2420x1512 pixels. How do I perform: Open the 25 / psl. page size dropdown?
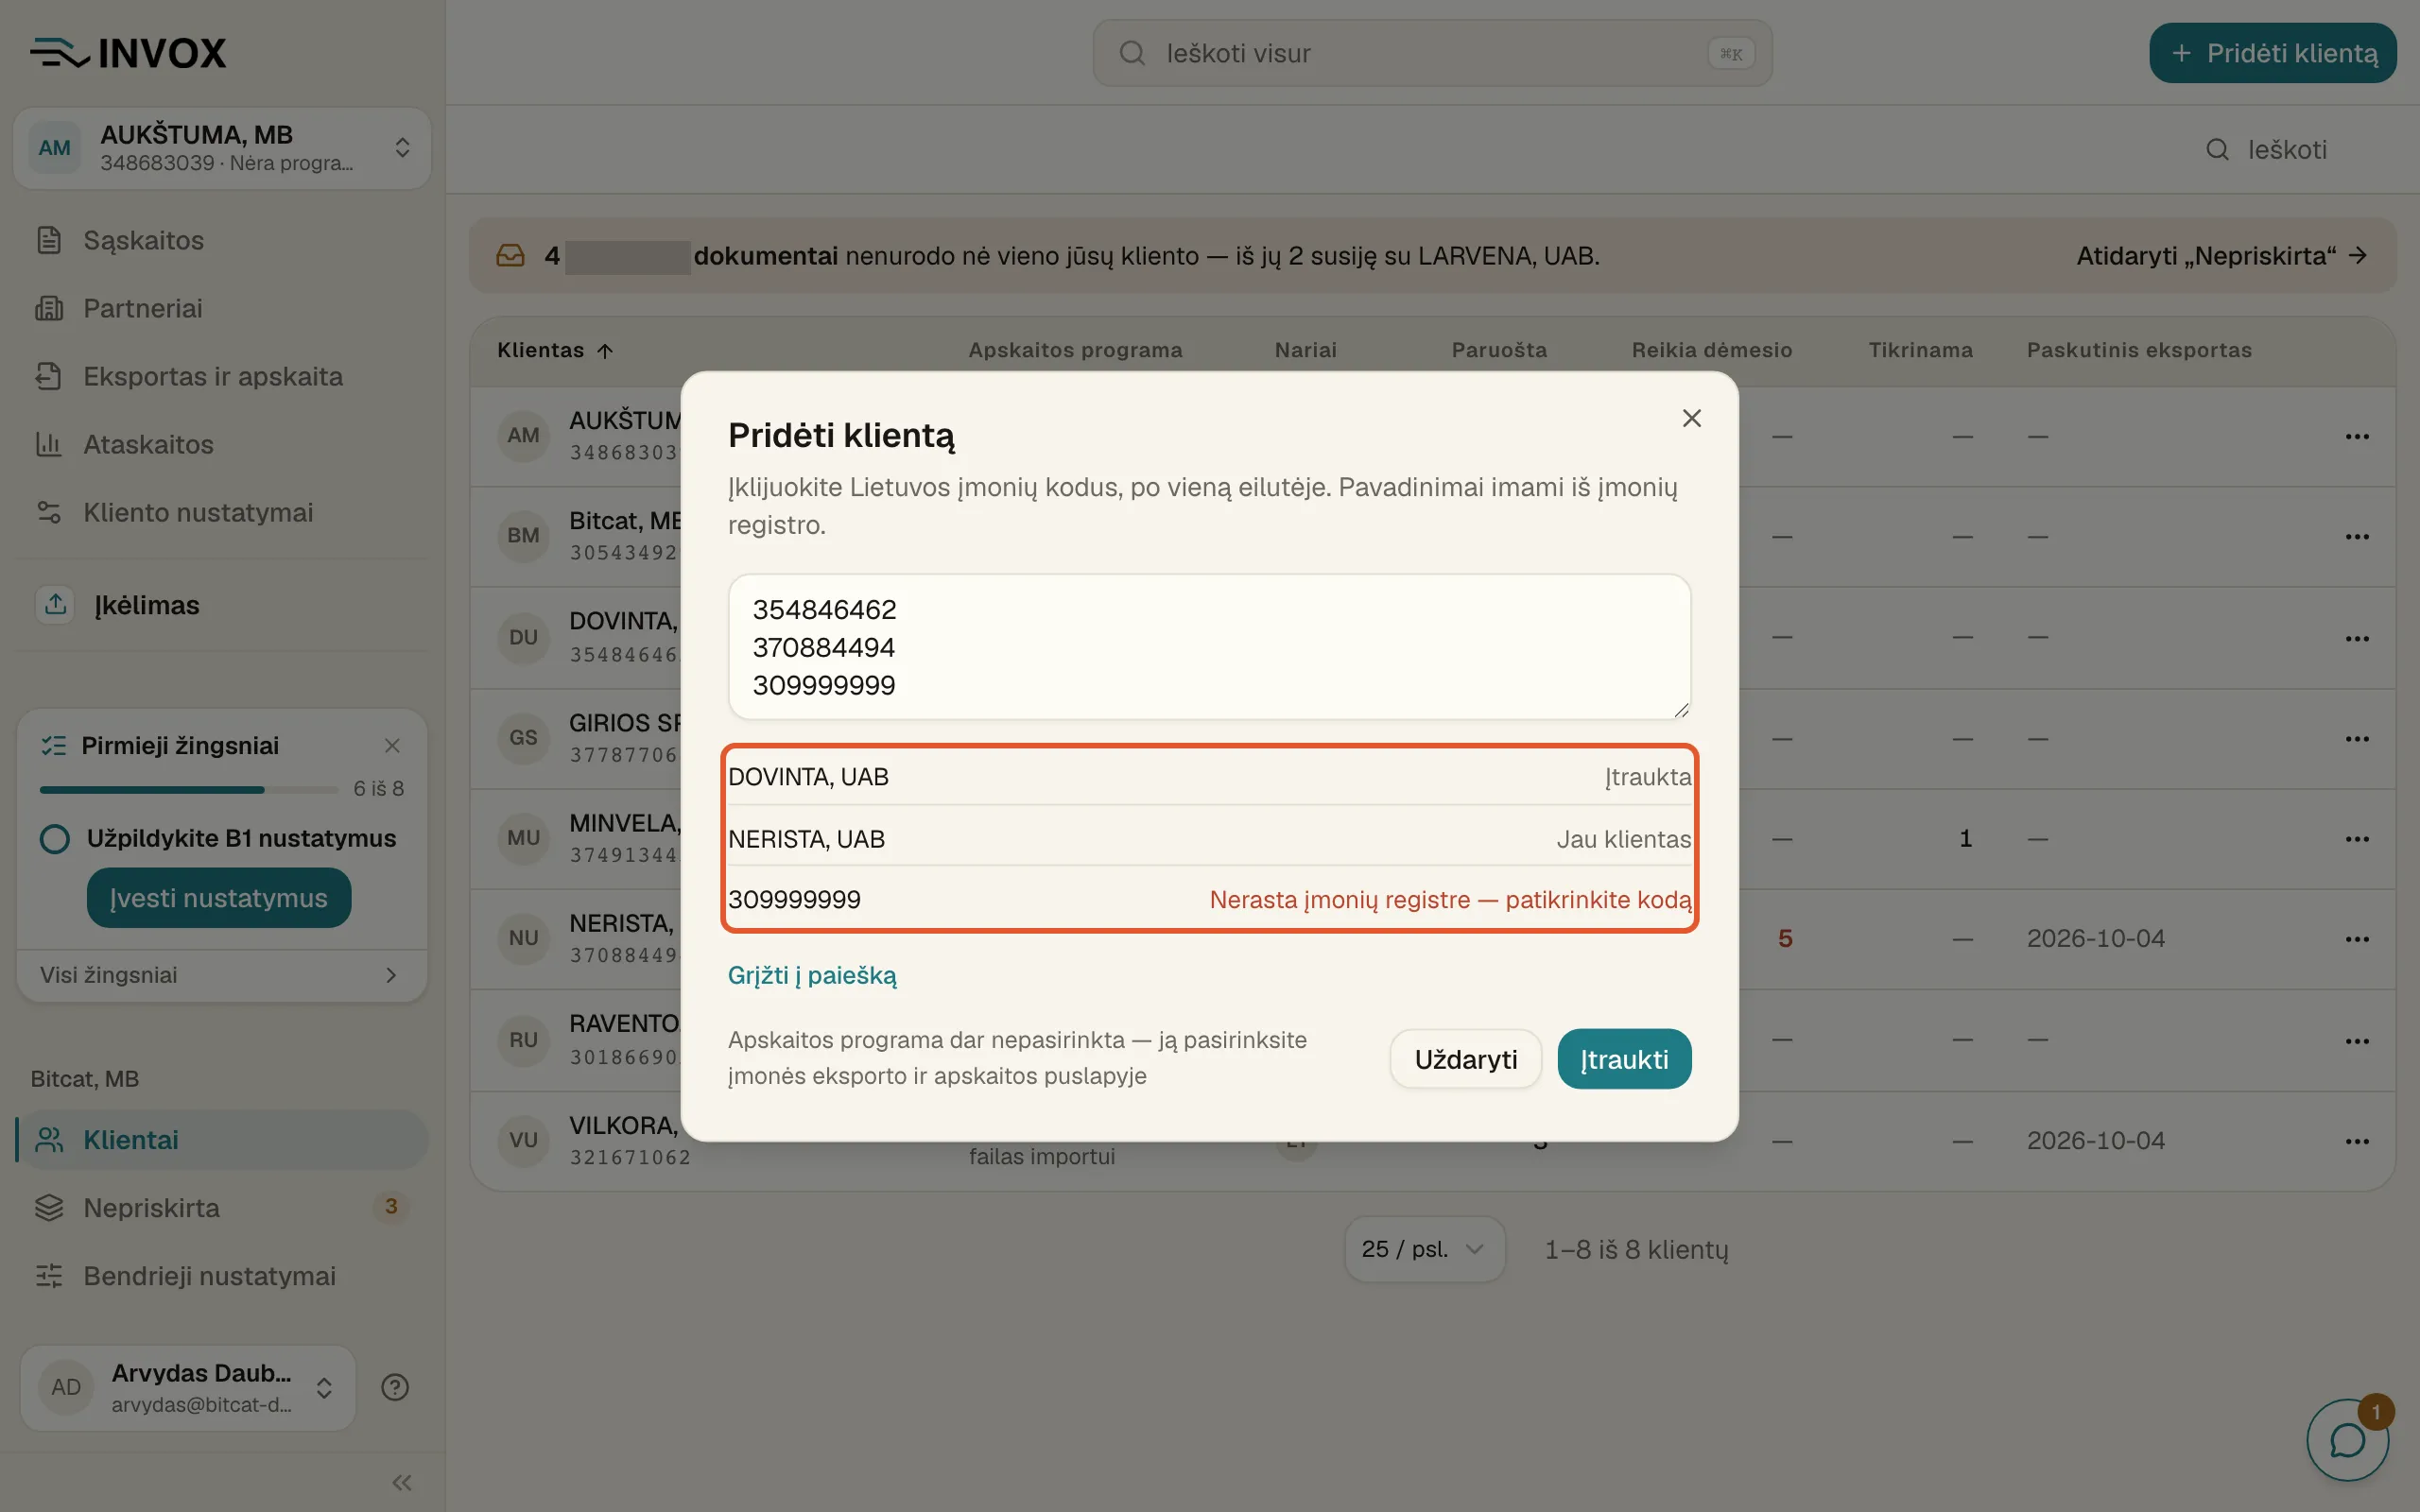[1424, 1249]
